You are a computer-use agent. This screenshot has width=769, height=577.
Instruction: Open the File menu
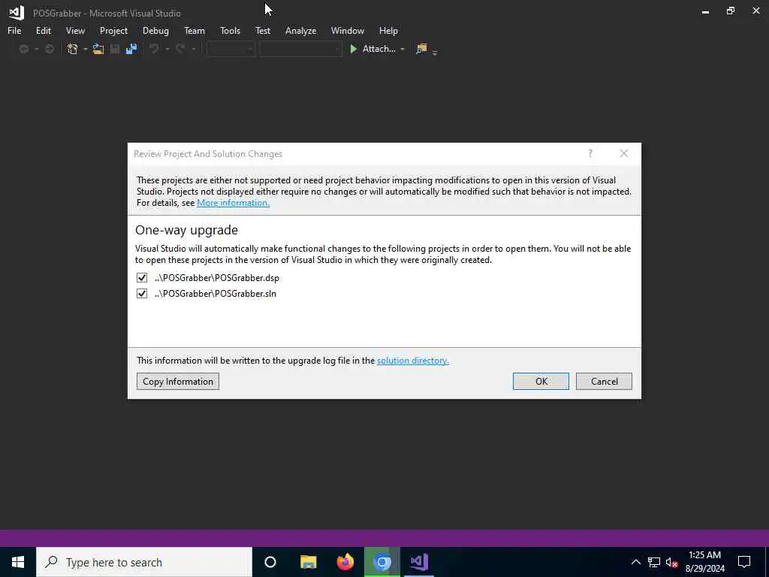coord(14,30)
